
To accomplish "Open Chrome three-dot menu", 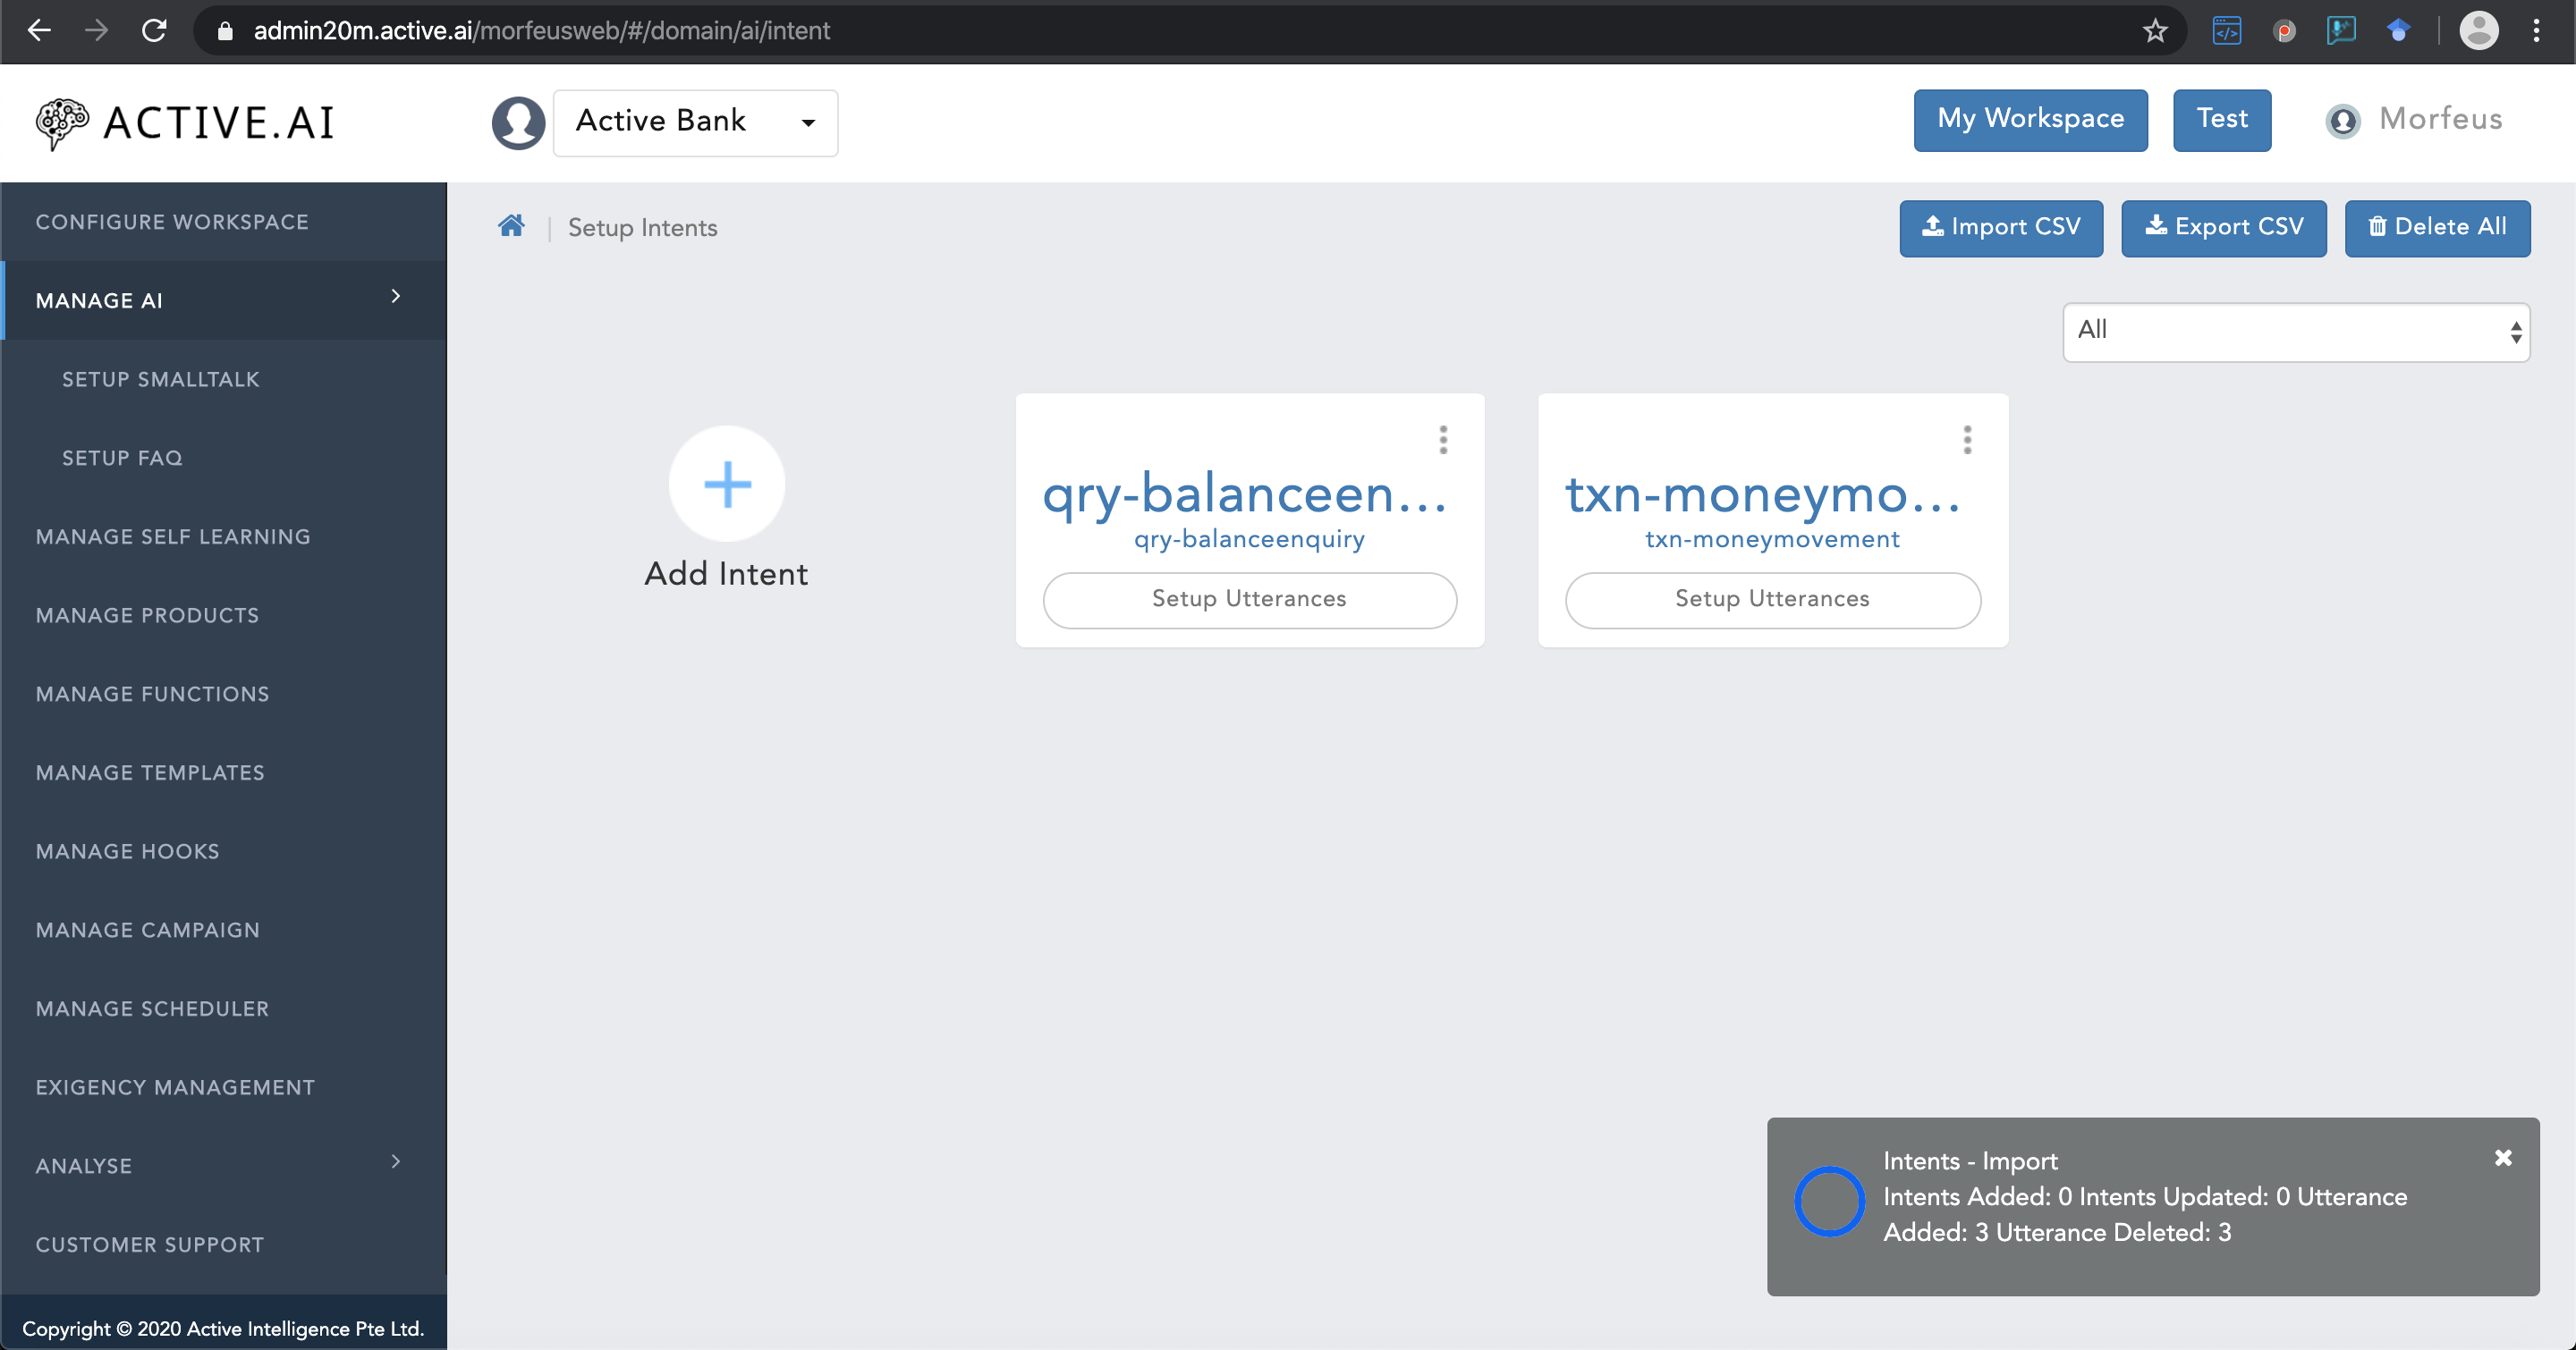I will [2536, 31].
